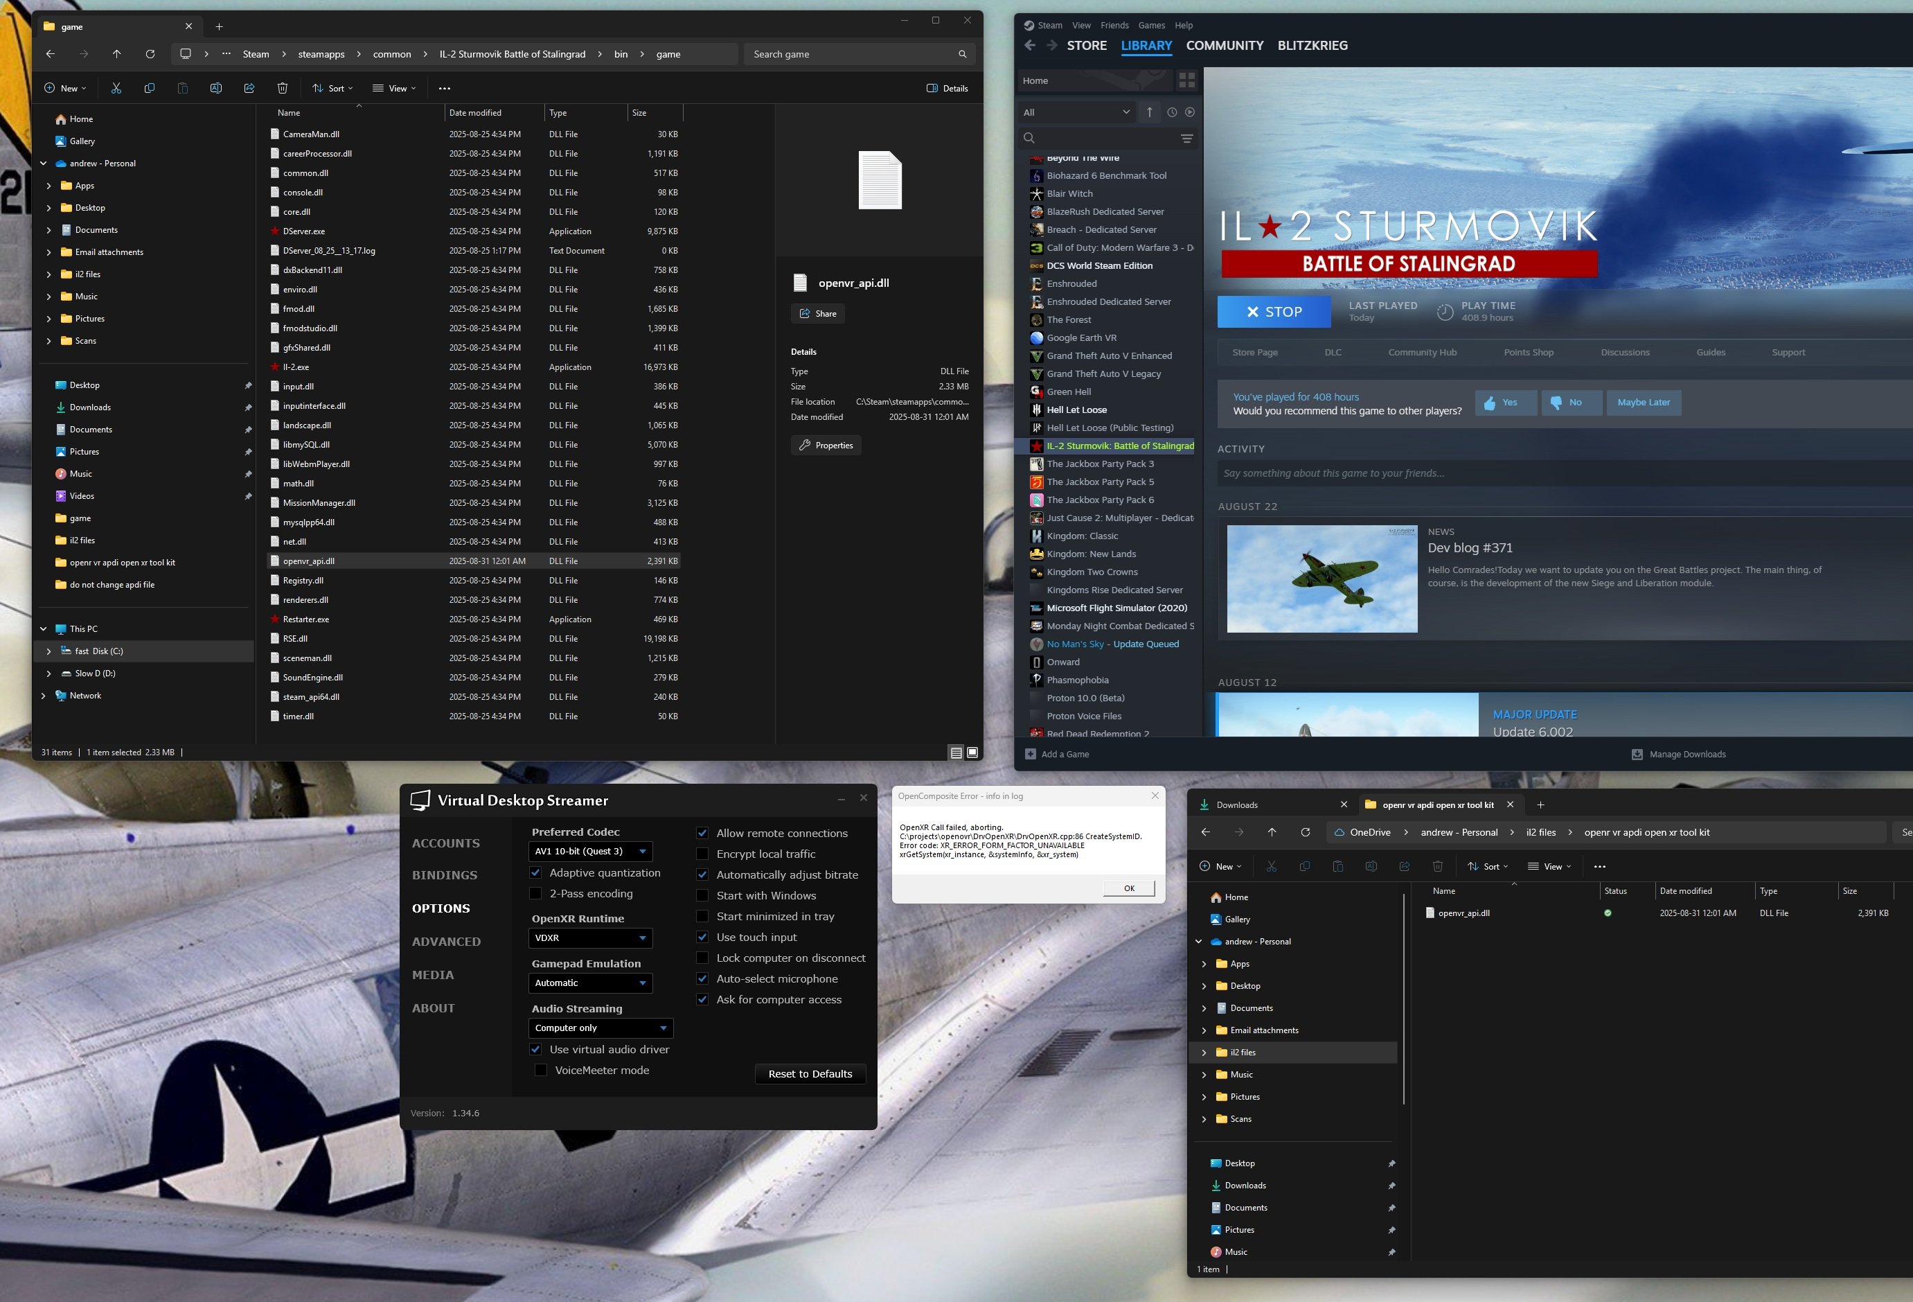Enable 2-Pass encoding checkbox

[x=535, y=894]
